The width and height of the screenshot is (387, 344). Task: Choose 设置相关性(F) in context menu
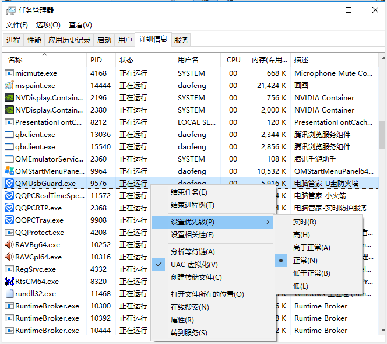[213, 235]
